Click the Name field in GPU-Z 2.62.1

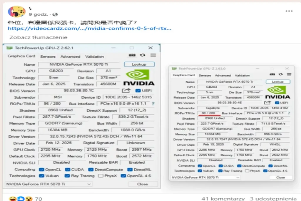click(x=79, y=64)
